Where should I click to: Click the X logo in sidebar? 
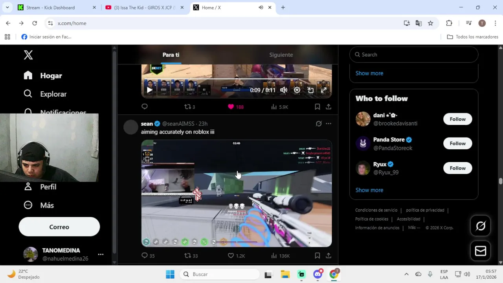pyautogui.click(x=28, y=55)
